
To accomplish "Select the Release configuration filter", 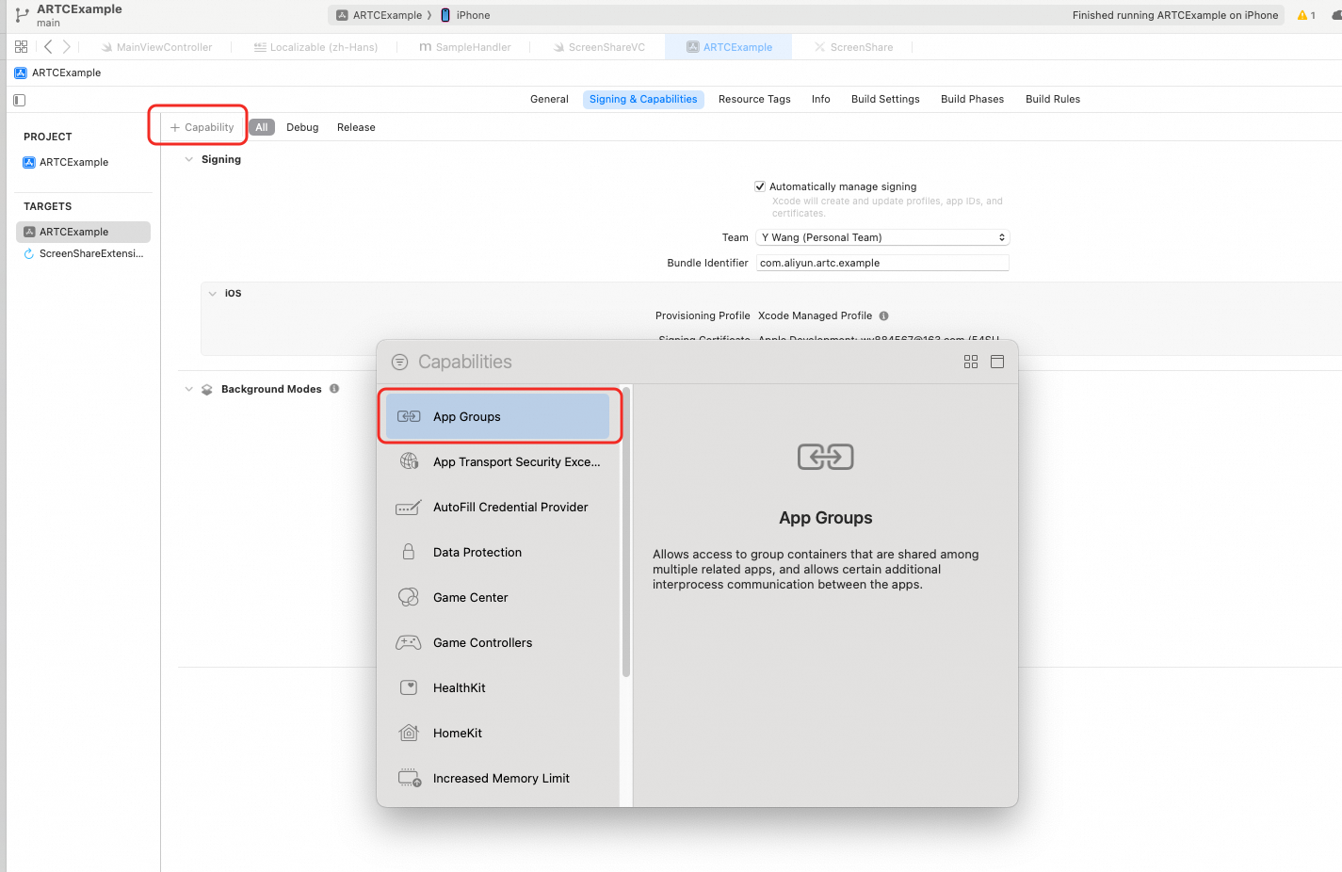I will (356, 127).
